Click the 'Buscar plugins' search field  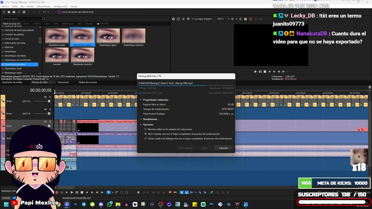22,19
